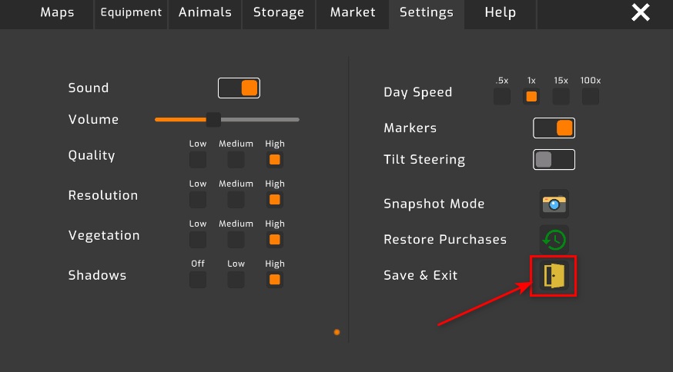Toggle the Sound switch off

click(239, 88)
